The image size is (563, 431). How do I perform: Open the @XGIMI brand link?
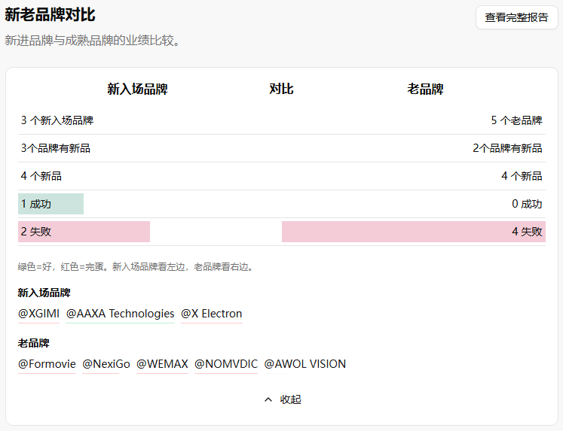tap(38, 314)
